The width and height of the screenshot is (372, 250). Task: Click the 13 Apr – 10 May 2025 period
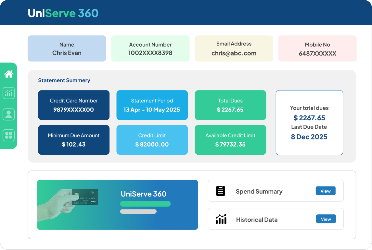pyautogui.click(x=152, y=110)
